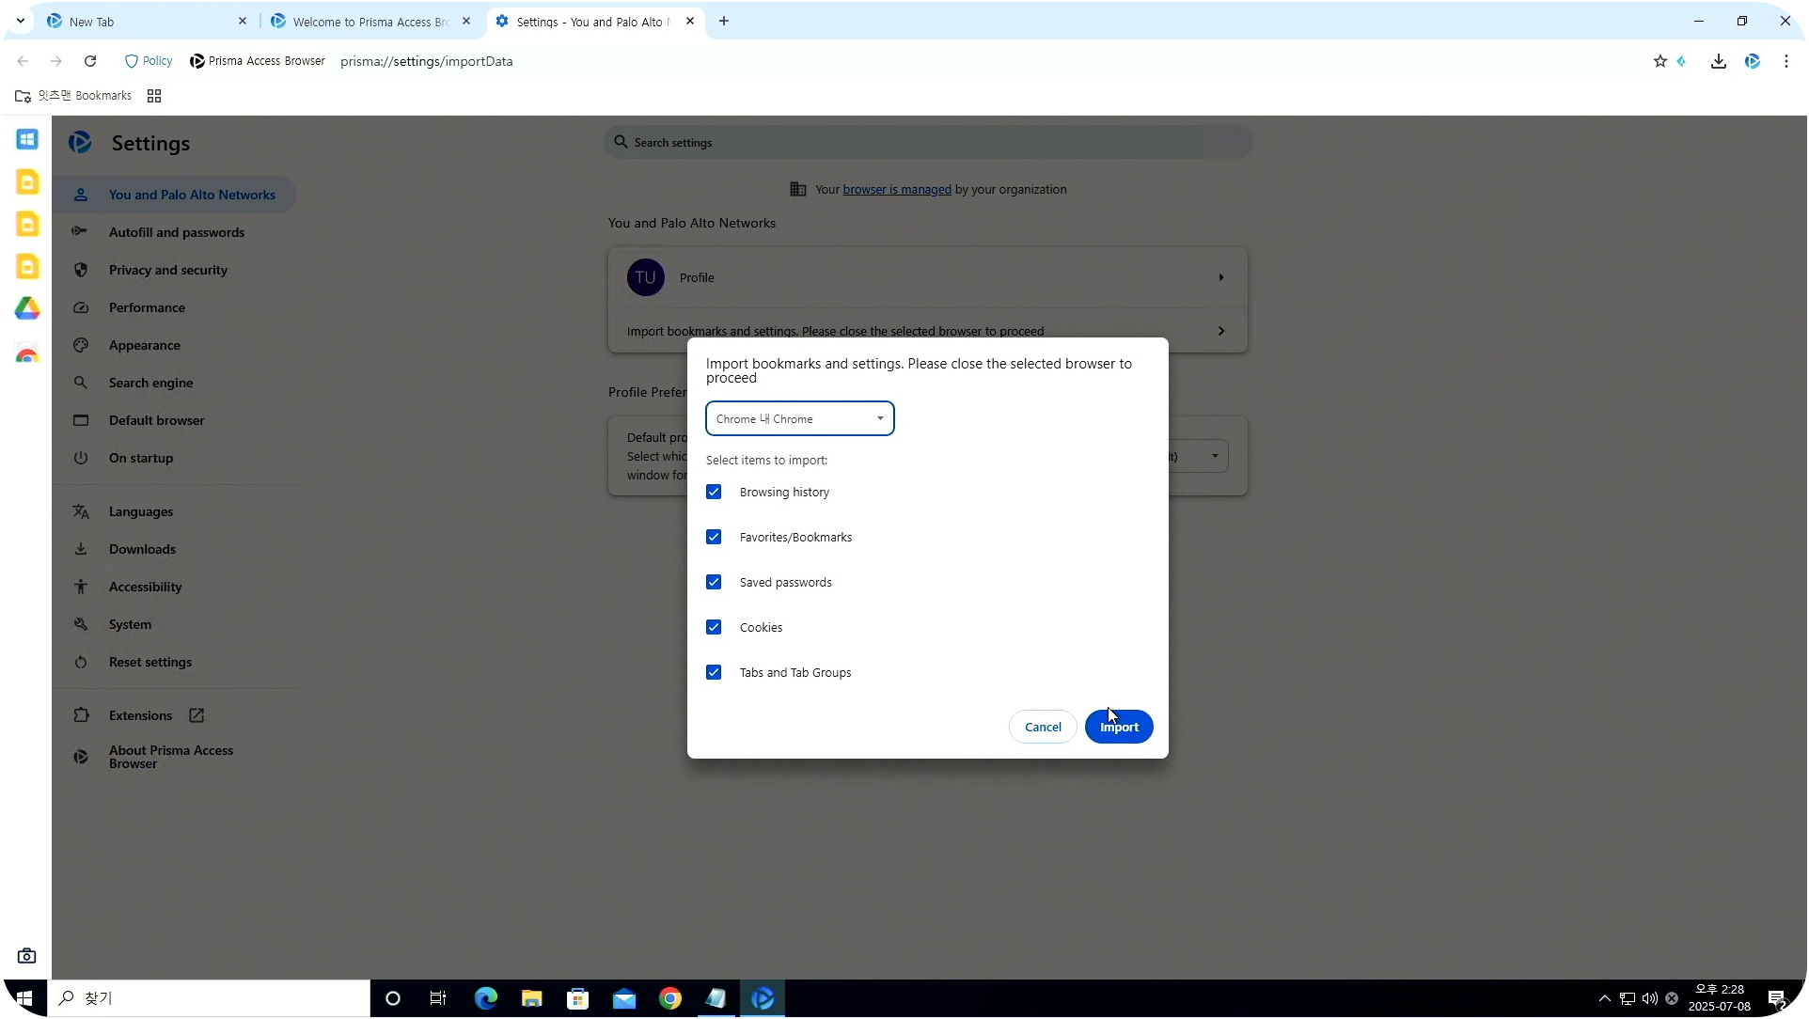This screenshot has width=1809, height=1019.
Task: Expand the Import bookmarks and settings row arrow
Action: (x=1221, y=332)
